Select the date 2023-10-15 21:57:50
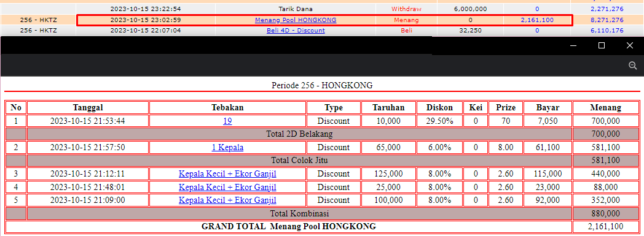The height and width of the screenshot is (236, 644). tap(87, 148)
